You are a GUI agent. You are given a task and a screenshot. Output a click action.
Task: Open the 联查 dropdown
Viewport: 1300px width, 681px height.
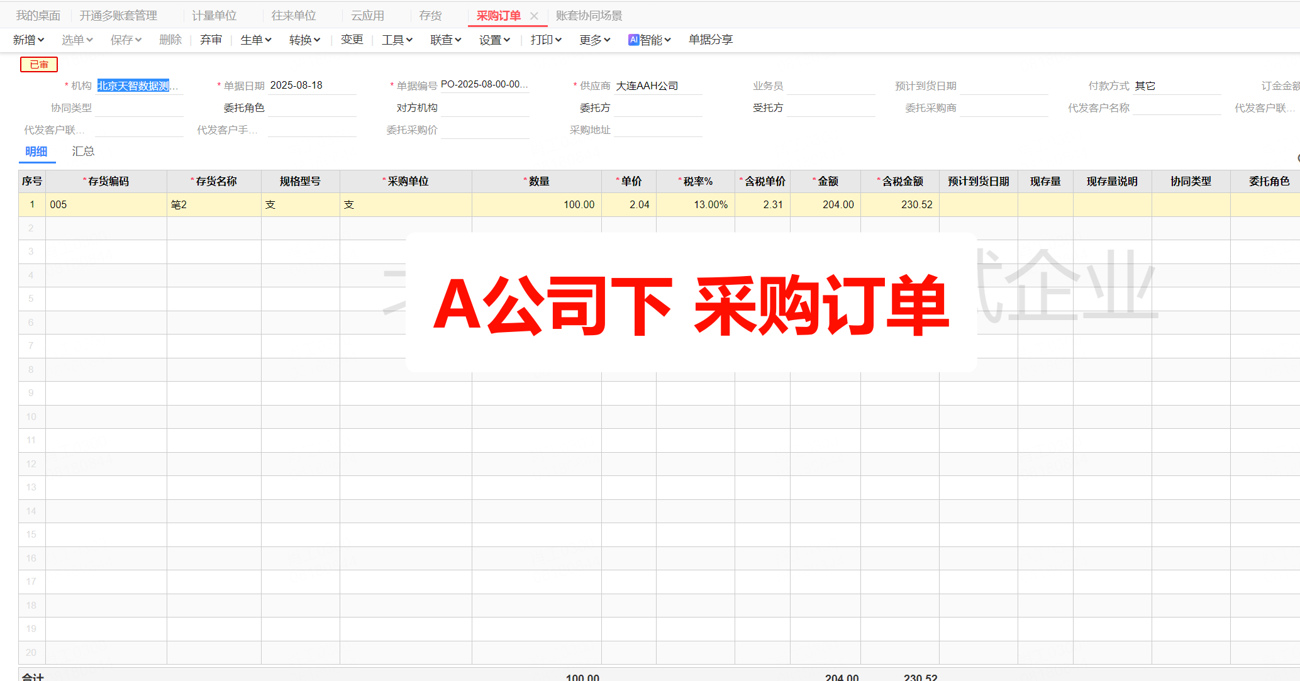tap(445, 40)
